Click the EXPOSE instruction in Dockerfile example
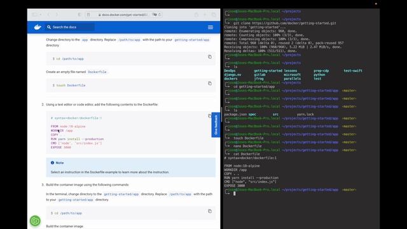 [57, 147]
